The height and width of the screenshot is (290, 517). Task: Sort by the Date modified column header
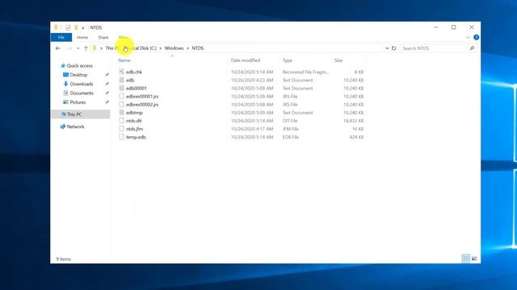click(246, 60)
